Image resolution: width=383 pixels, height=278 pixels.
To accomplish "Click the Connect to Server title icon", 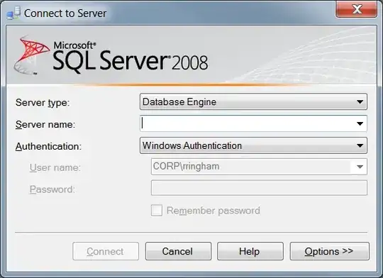I will click(13, 13).
